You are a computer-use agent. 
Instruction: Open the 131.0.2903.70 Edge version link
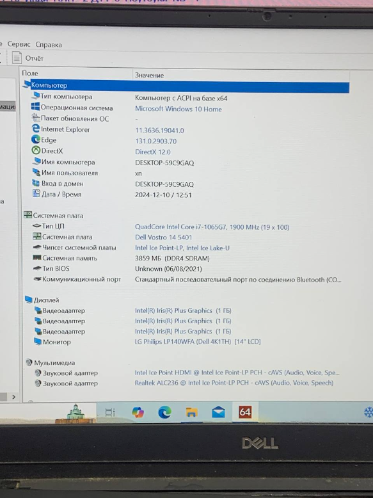pyautogui.click(x=155, y=141)
